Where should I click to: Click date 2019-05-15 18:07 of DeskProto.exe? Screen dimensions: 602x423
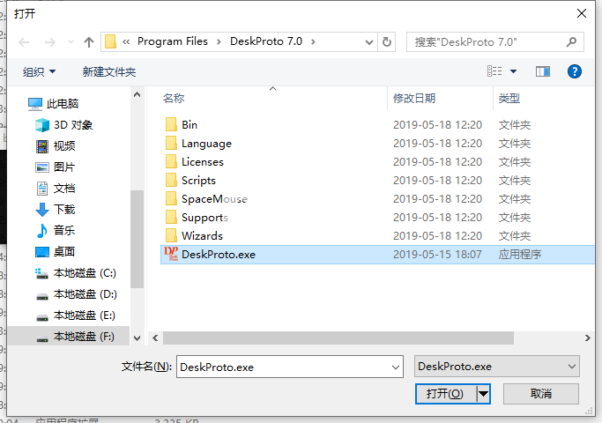(x=437, y=255)
